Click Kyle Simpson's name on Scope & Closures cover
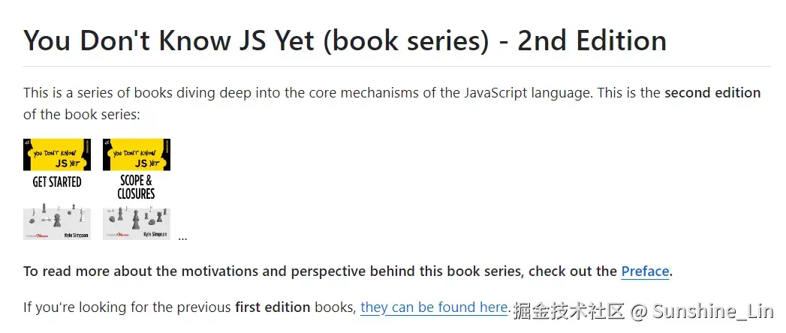786x333 pixels. (155, 235)
